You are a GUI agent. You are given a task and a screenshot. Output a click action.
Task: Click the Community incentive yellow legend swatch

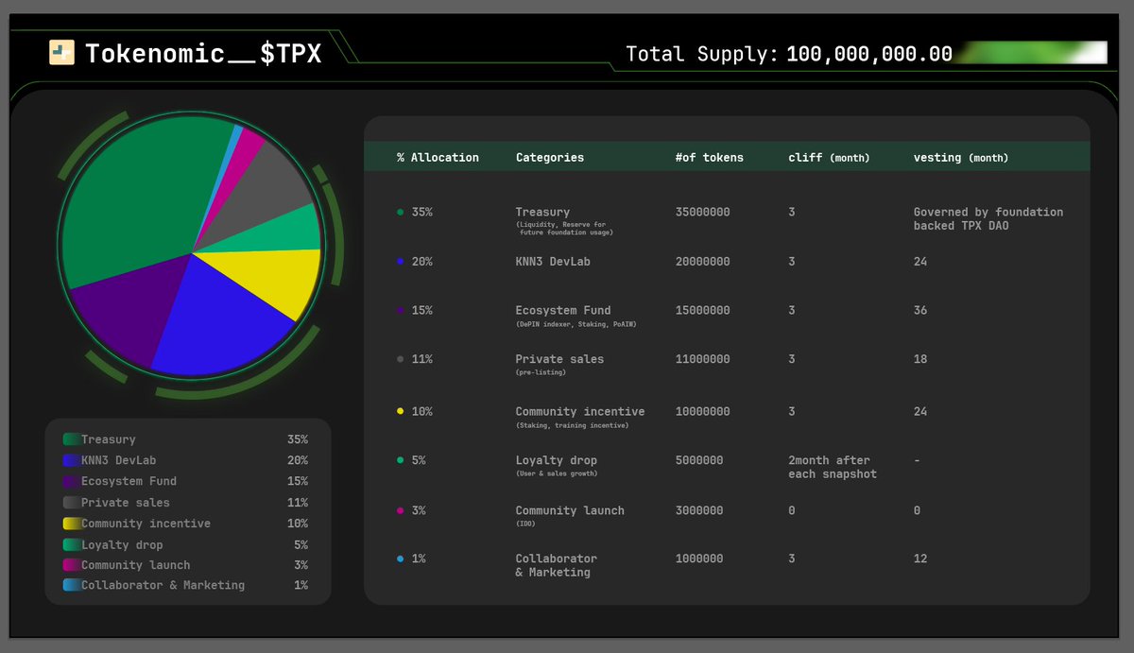[x=71, y=524]
